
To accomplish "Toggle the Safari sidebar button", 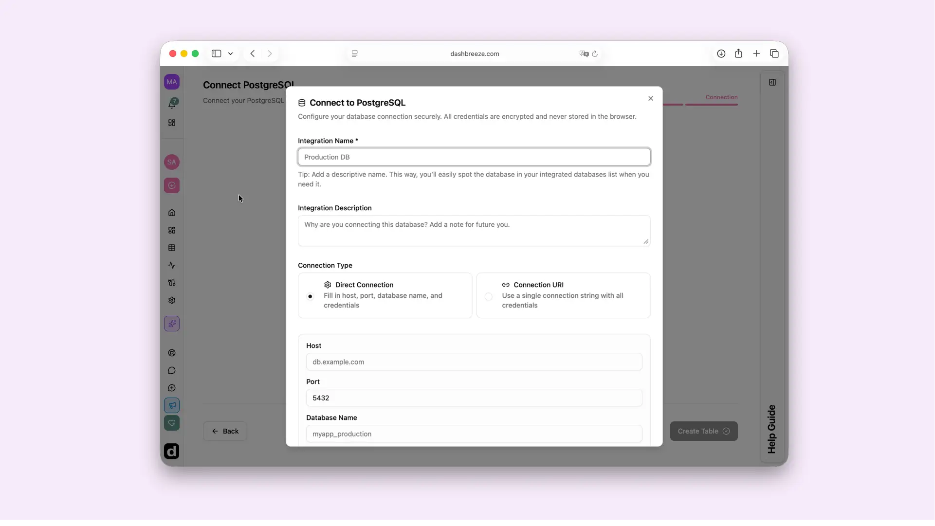I will (x=217, y=54).
